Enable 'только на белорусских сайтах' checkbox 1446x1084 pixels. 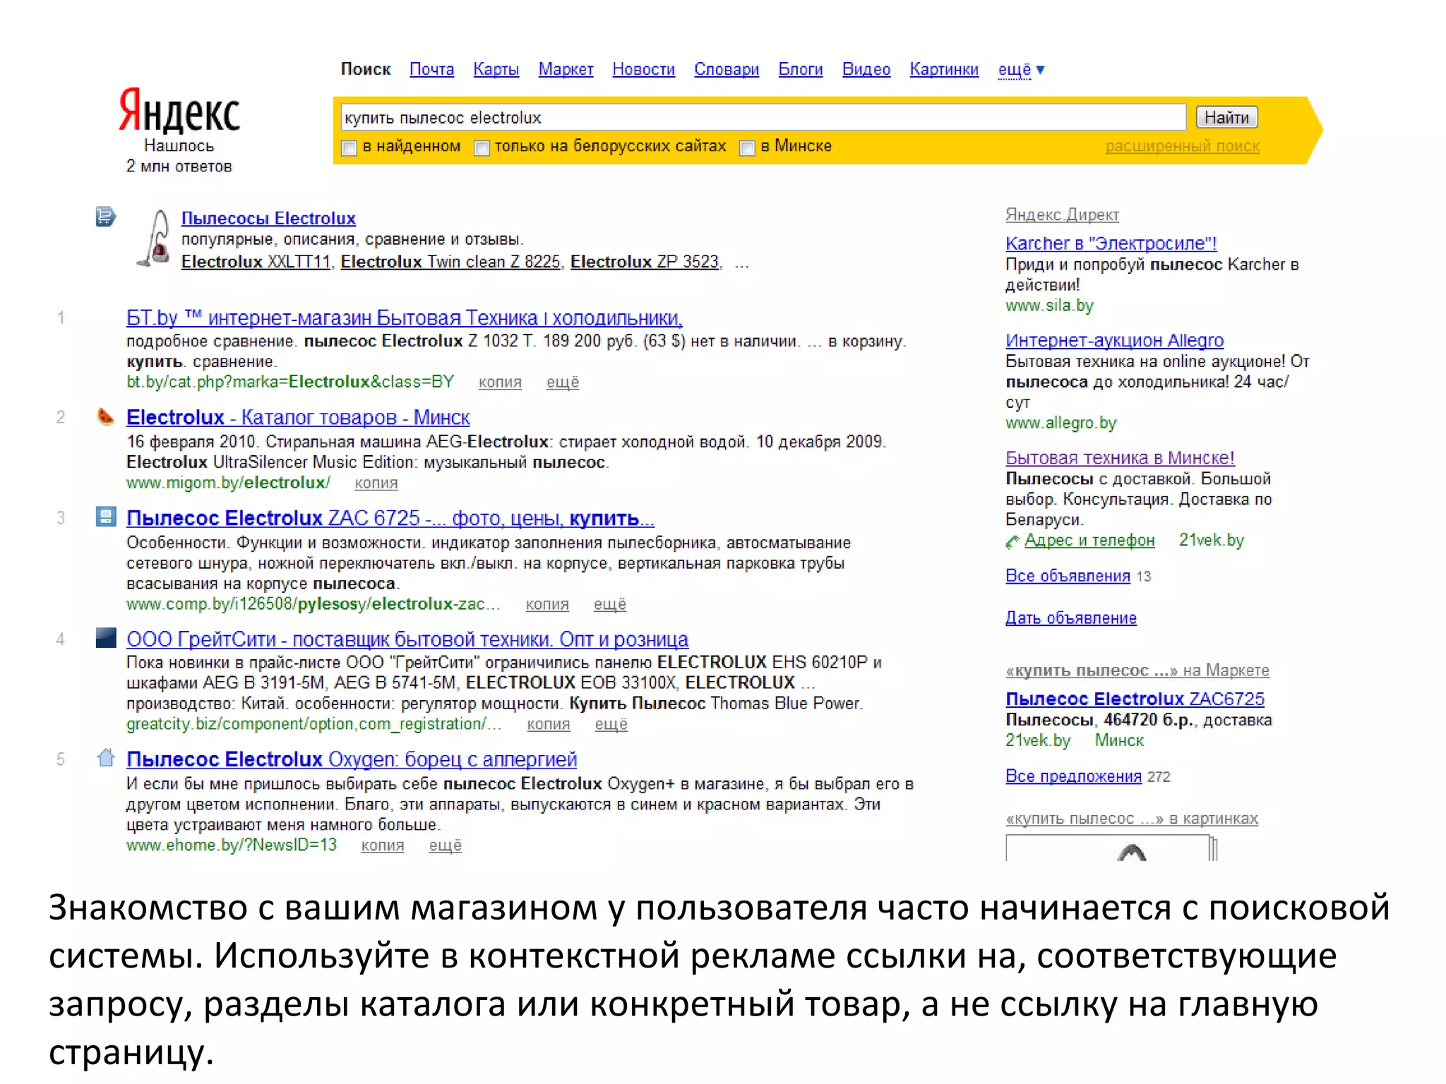(x=482, y=148)
